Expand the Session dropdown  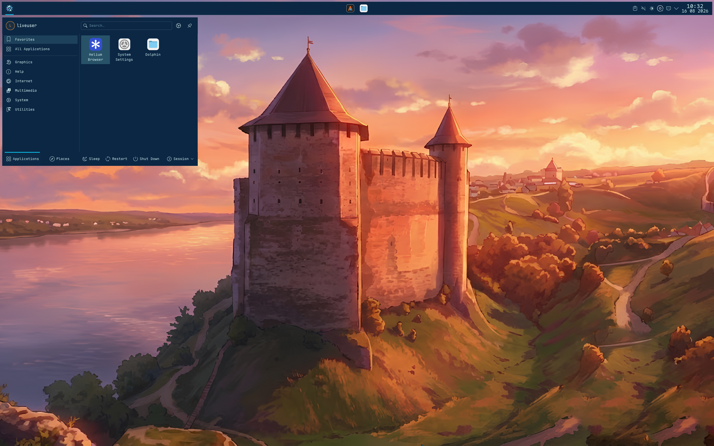[180, 159]
